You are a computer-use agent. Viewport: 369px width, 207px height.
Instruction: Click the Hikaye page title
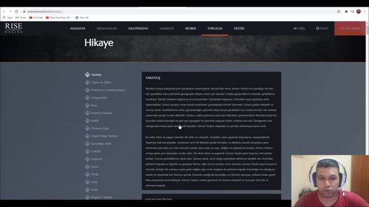(x=99, y=43)
